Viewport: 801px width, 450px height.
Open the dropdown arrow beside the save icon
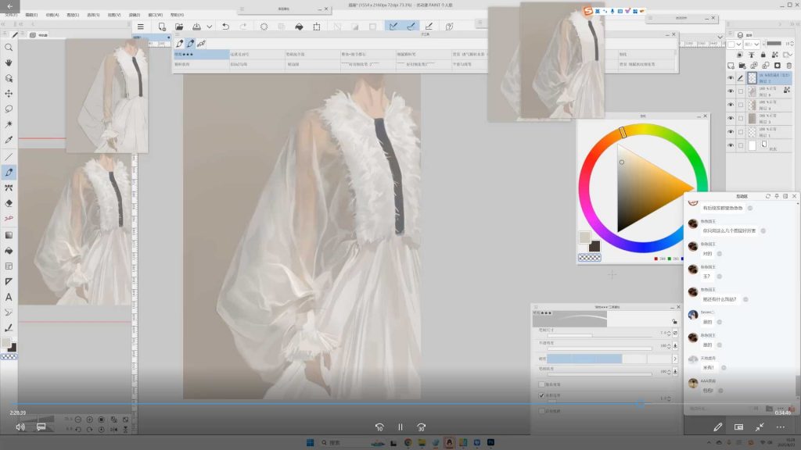(x=209, y=27)
